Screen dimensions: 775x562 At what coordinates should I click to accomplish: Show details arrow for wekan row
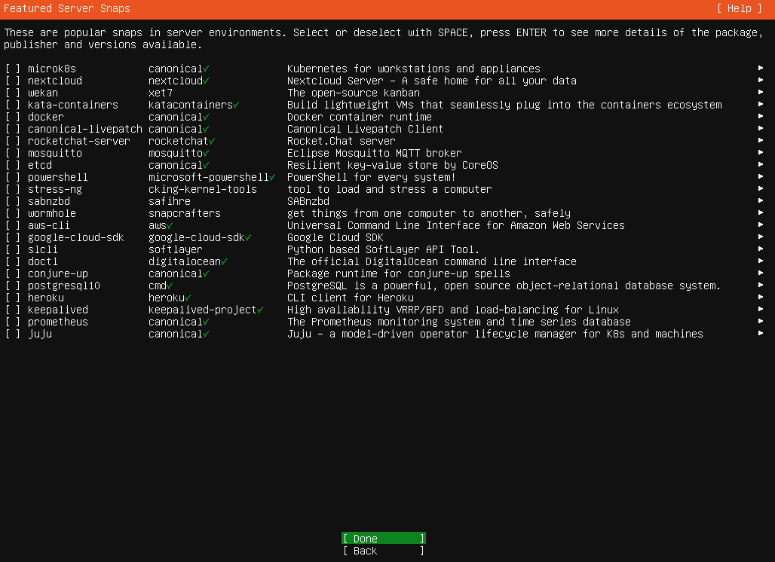[x=761, y=92]
